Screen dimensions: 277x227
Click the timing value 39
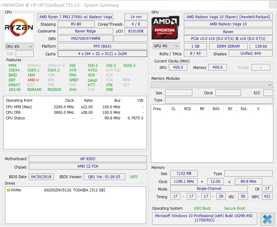pyautogui.click(x=221, y=196)
